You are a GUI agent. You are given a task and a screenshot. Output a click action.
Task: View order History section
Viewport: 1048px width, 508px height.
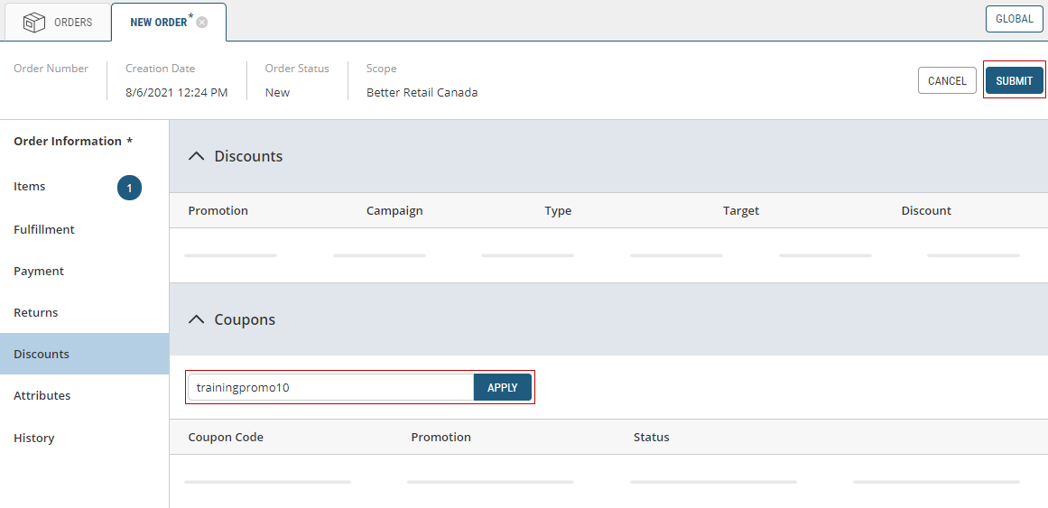(34, 438)
